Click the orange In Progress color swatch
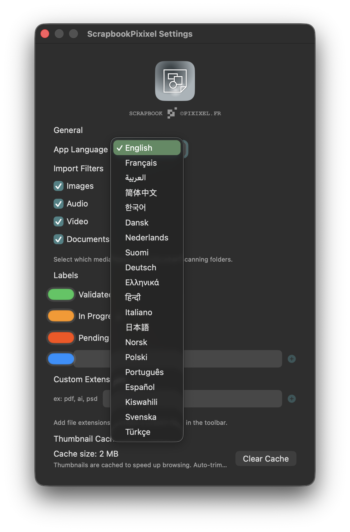Screen dimensions: 350x532 tap(61, 316)
